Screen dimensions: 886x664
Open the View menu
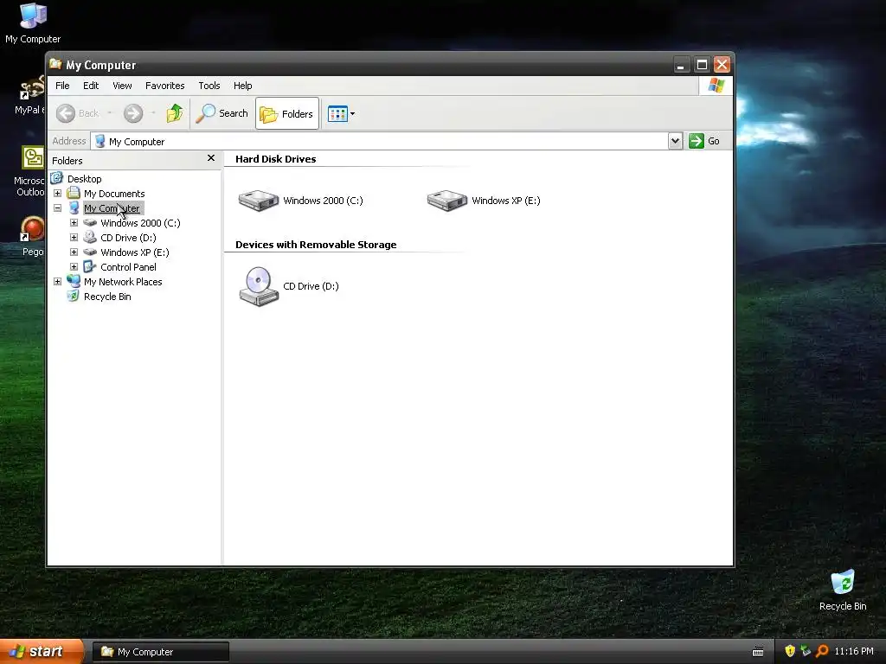(122, 86)
